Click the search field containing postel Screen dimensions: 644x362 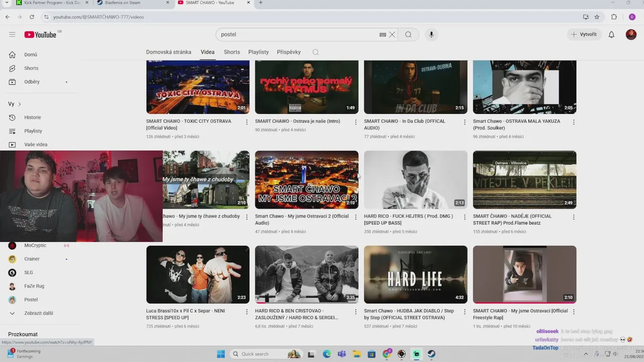297,35
